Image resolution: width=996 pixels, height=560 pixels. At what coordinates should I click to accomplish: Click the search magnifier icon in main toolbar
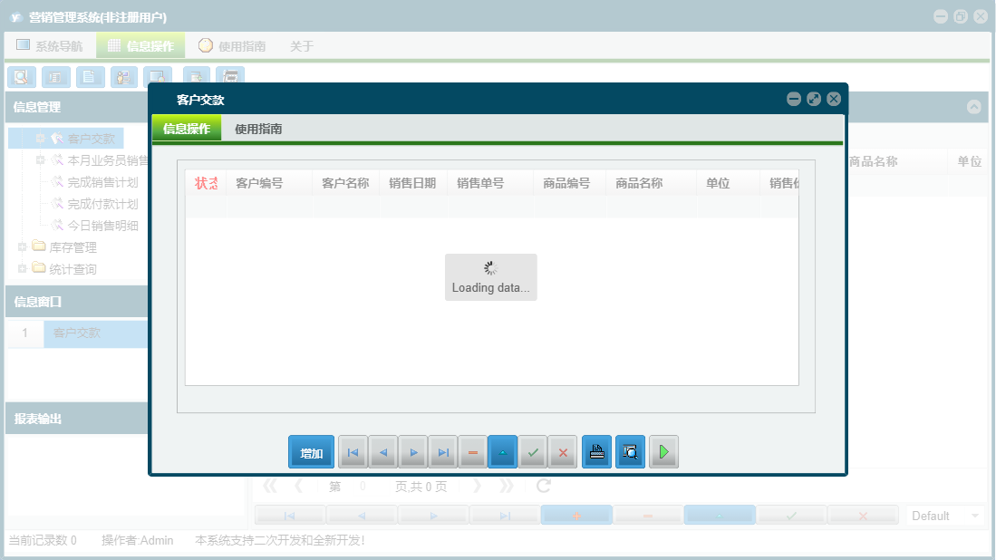coord(22,77)
